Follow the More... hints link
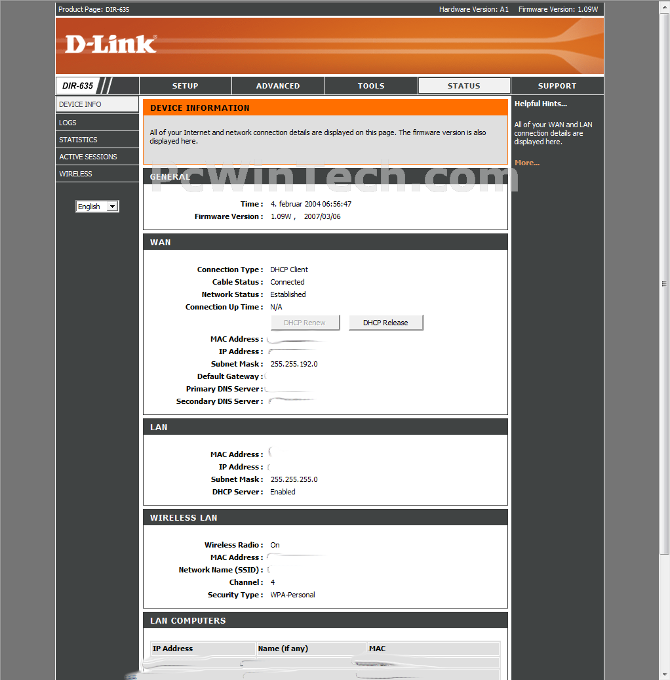 tap(527, 163)
